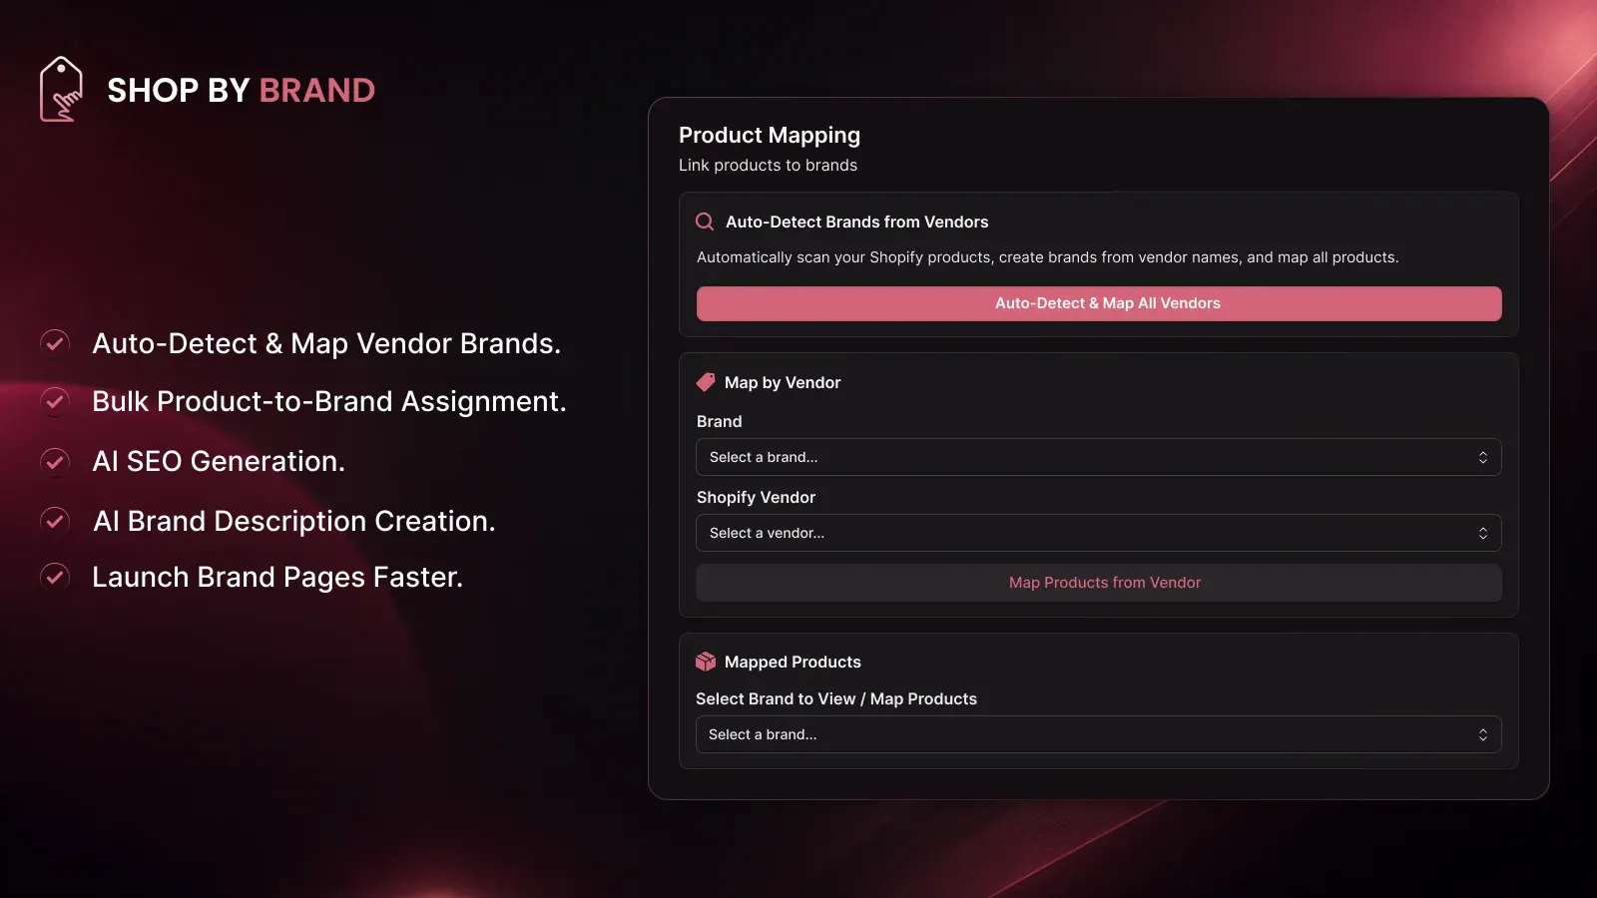This screenshot has width=1597, height=898.
Task: Click the box icon beside Mapped Products
Action: pos(706,662)
